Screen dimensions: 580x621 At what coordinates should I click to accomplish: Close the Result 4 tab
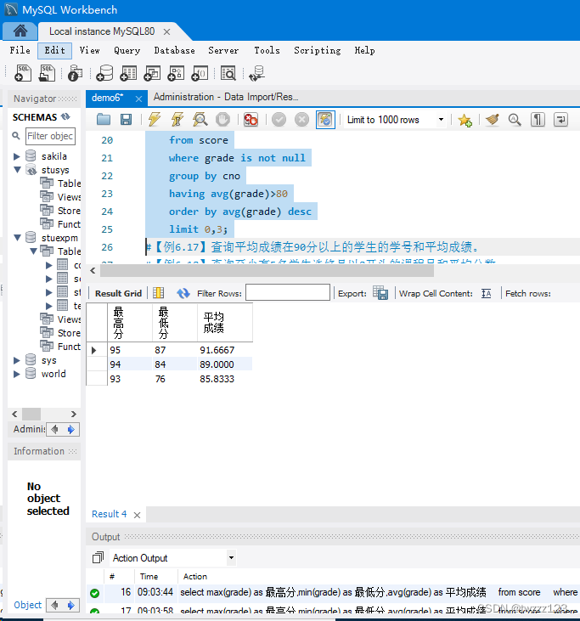pos(137,515)
